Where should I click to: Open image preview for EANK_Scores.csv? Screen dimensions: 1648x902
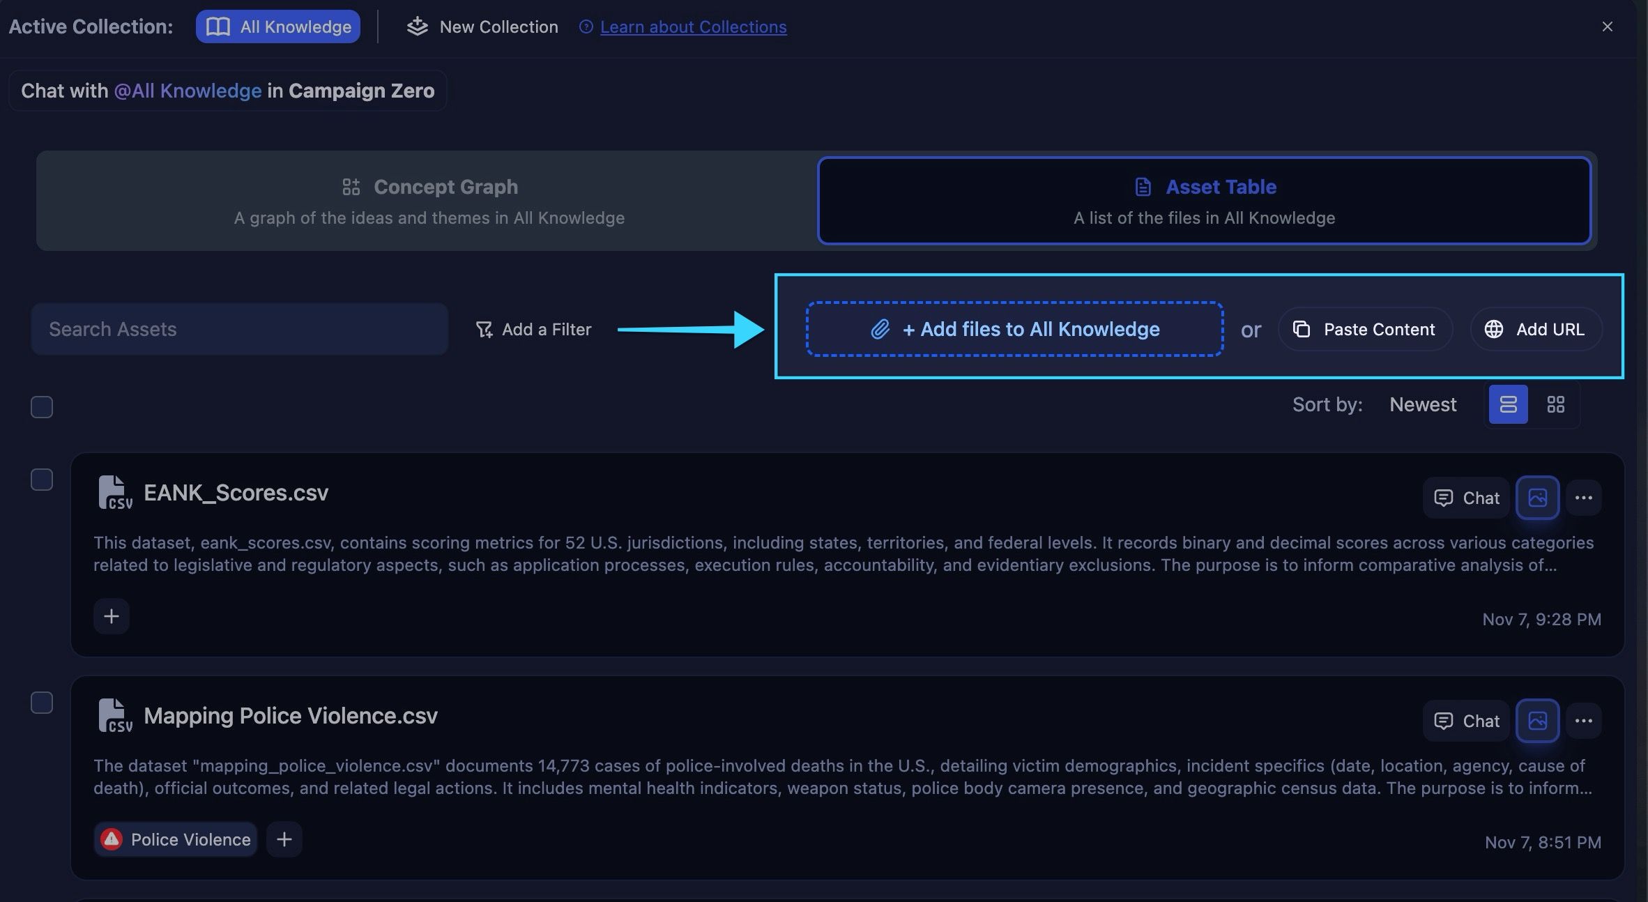1537,498
